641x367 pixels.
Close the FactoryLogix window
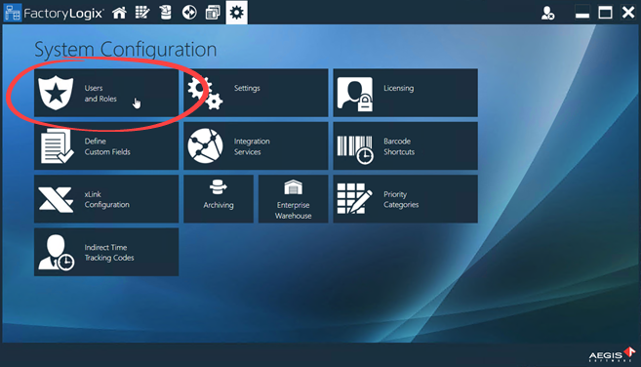tap(628, 13)
